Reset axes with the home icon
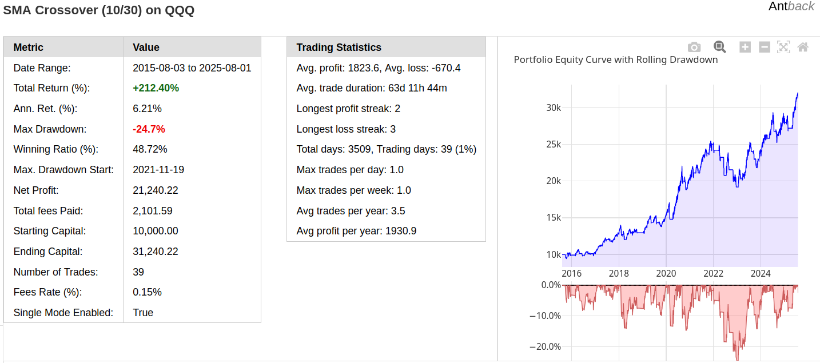The height and width of the screenshot is (363, 820). click(803, 47)
